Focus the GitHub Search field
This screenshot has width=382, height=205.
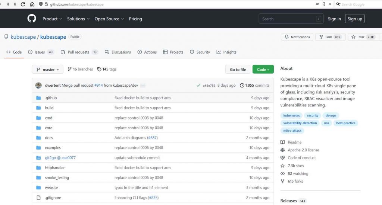click(x=291, y=19)
